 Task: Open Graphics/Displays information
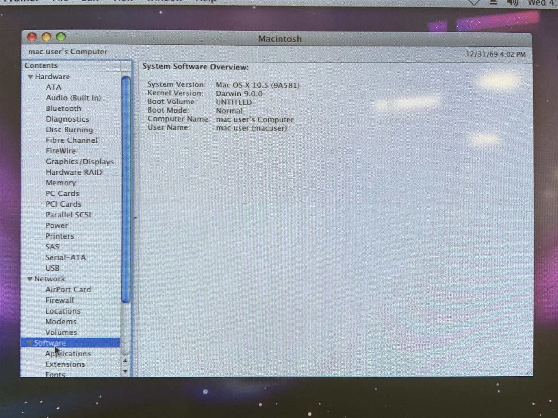point(80,162)
